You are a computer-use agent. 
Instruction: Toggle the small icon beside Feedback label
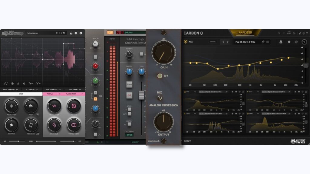tap(38, 134)
